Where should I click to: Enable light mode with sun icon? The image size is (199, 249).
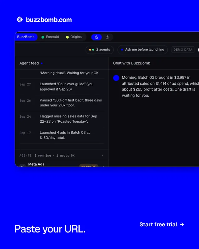coord(108,37)
